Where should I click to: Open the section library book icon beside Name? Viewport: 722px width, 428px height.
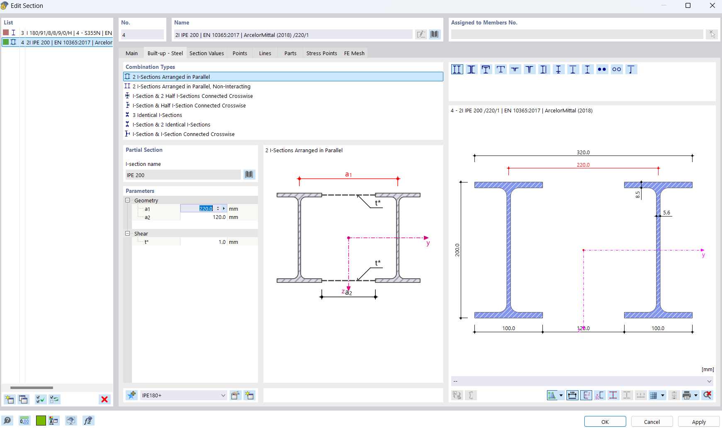pyautogui.click(x=434, y=34)
